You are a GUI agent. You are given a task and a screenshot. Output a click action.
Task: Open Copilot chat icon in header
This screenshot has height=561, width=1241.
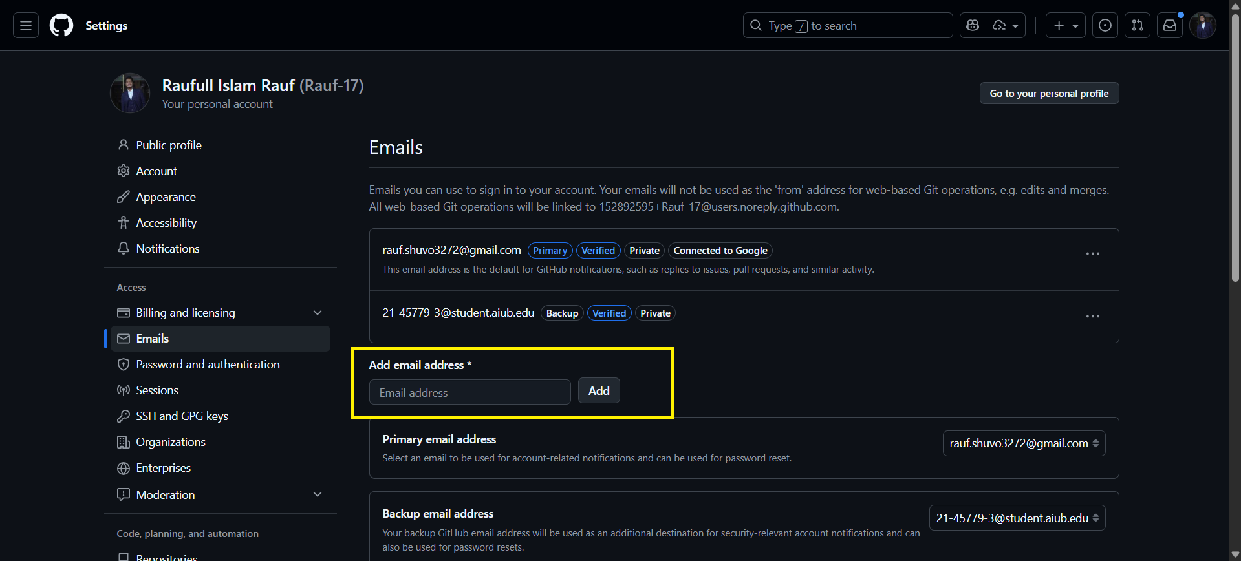tap(973, 26)
